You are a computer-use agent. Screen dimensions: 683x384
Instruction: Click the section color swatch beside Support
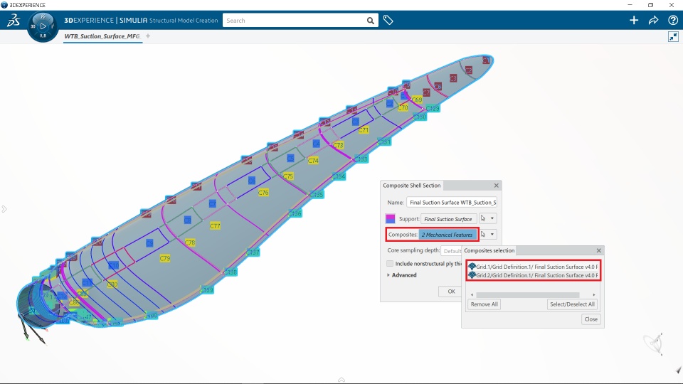tap(391, 218)
